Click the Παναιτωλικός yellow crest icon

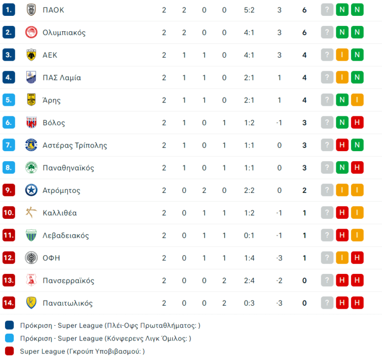coord(31,303)
